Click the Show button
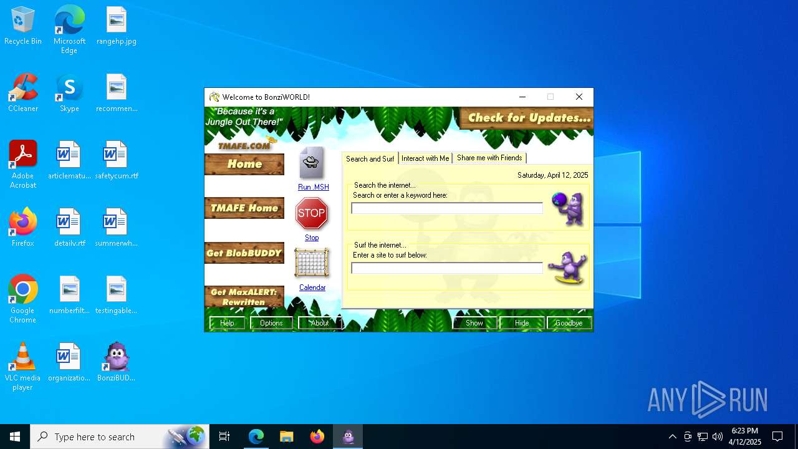 click(x=474, y=323)
